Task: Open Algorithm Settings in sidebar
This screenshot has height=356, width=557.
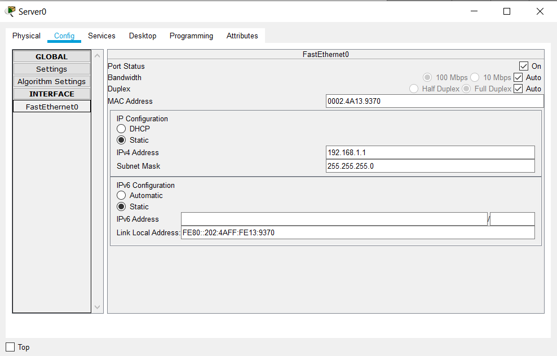Action: pos(52,81)
